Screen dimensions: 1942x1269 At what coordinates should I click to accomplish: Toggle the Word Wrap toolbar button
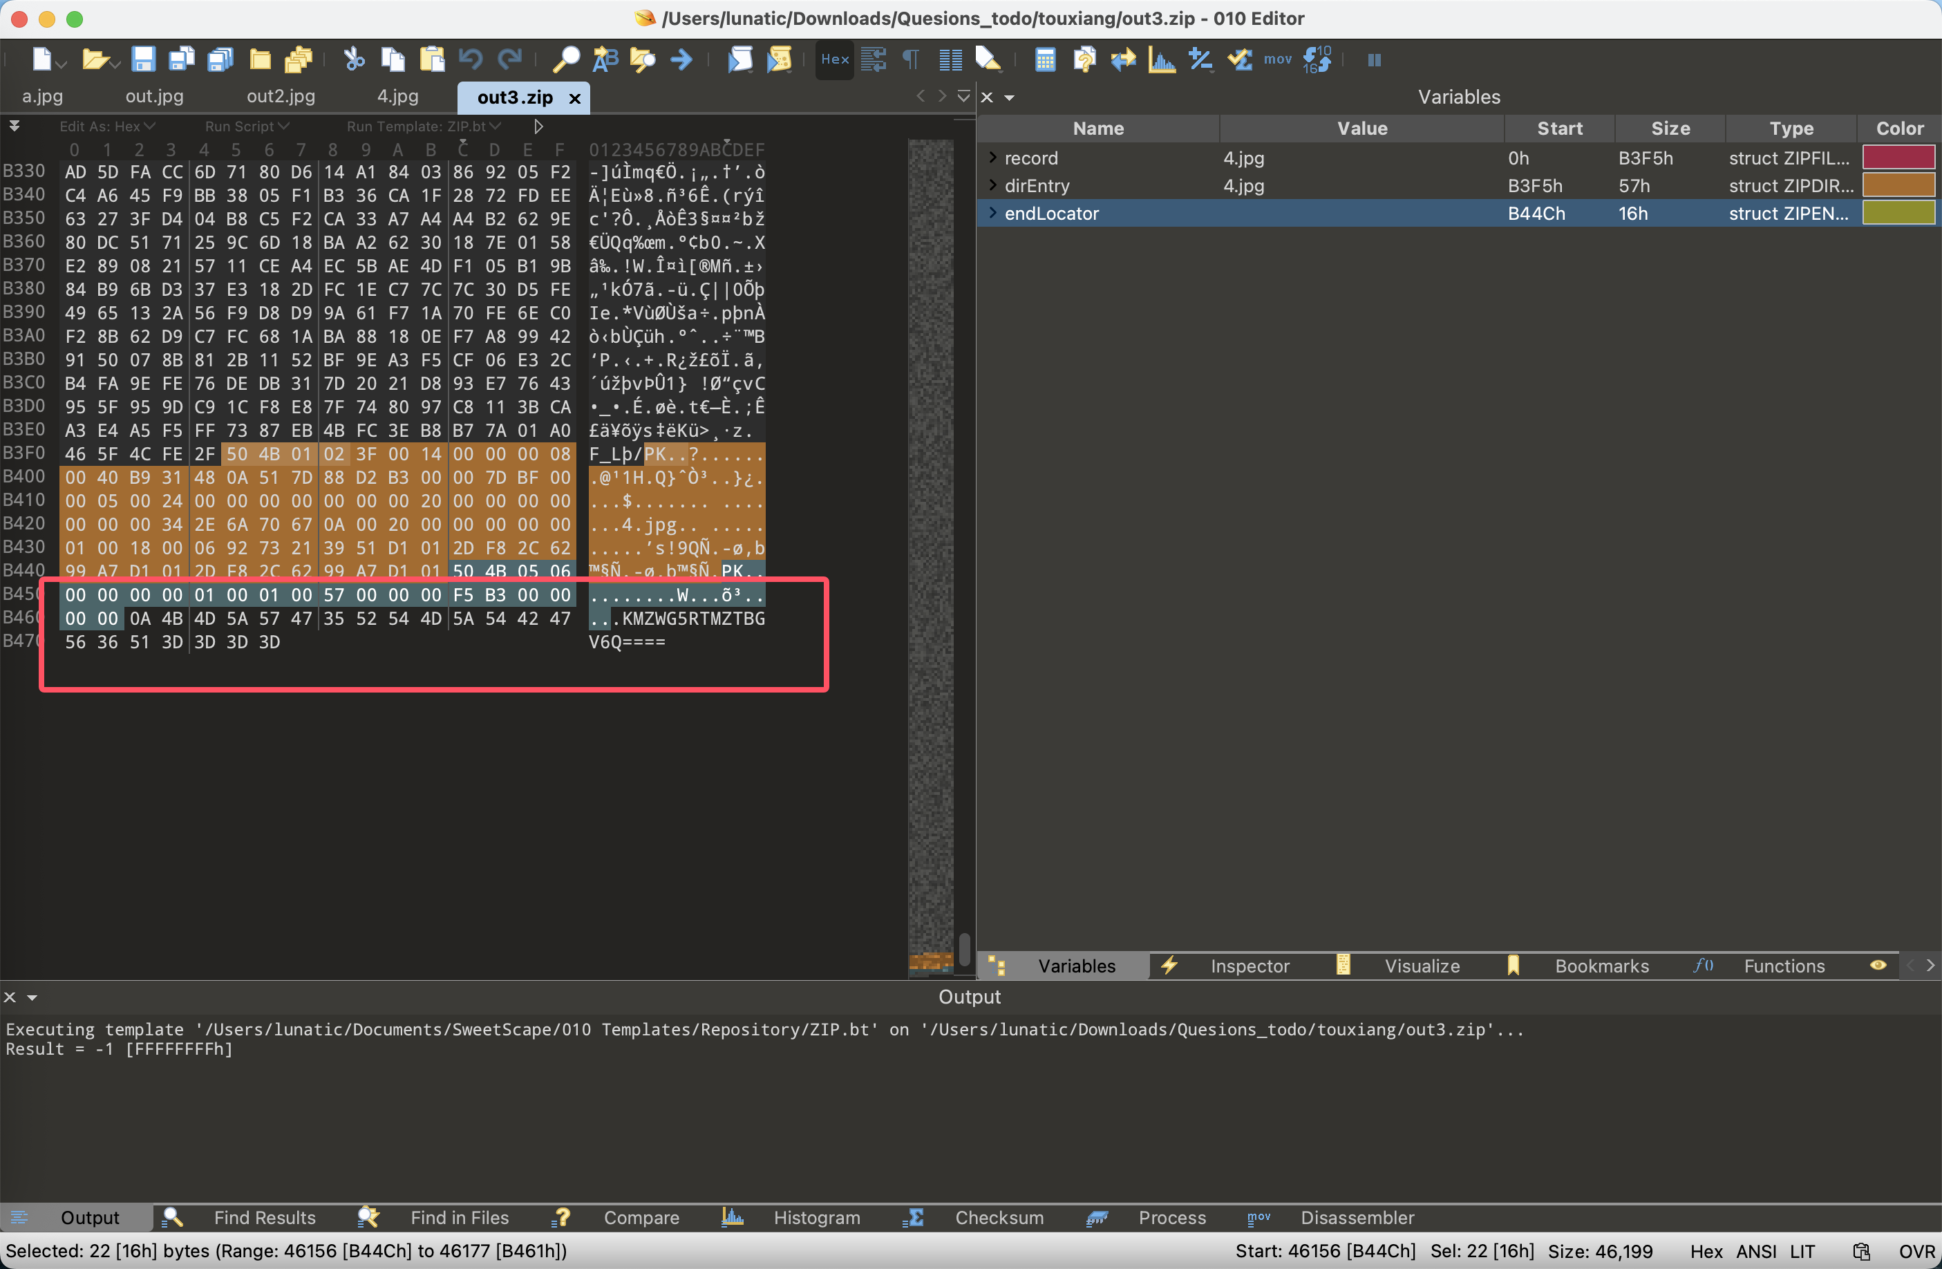tap(873, 59)
